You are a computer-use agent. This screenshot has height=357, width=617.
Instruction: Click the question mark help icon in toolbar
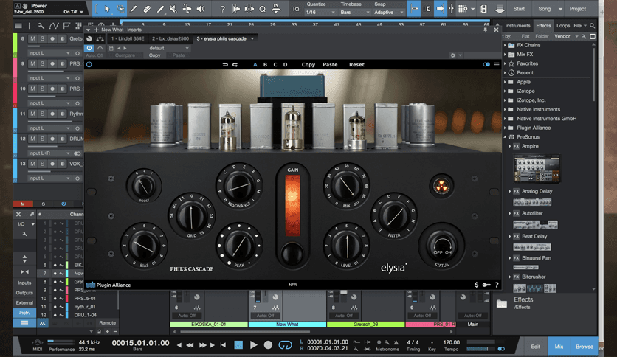(223, 9)
